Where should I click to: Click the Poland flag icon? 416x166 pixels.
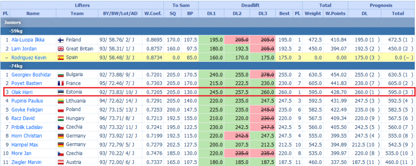point(61,110)
